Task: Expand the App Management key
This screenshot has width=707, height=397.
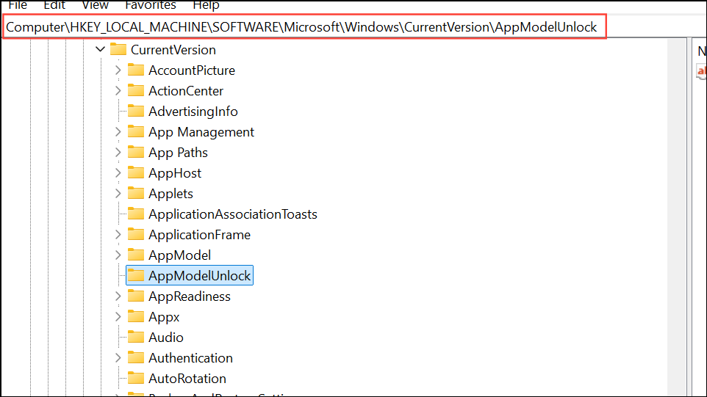Action: 118,132
